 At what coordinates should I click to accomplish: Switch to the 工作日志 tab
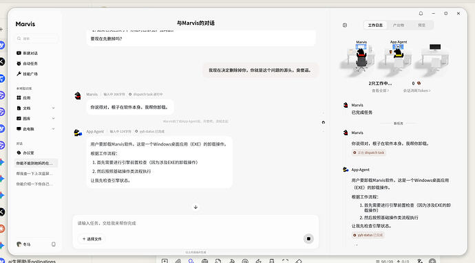click(375, 25)
